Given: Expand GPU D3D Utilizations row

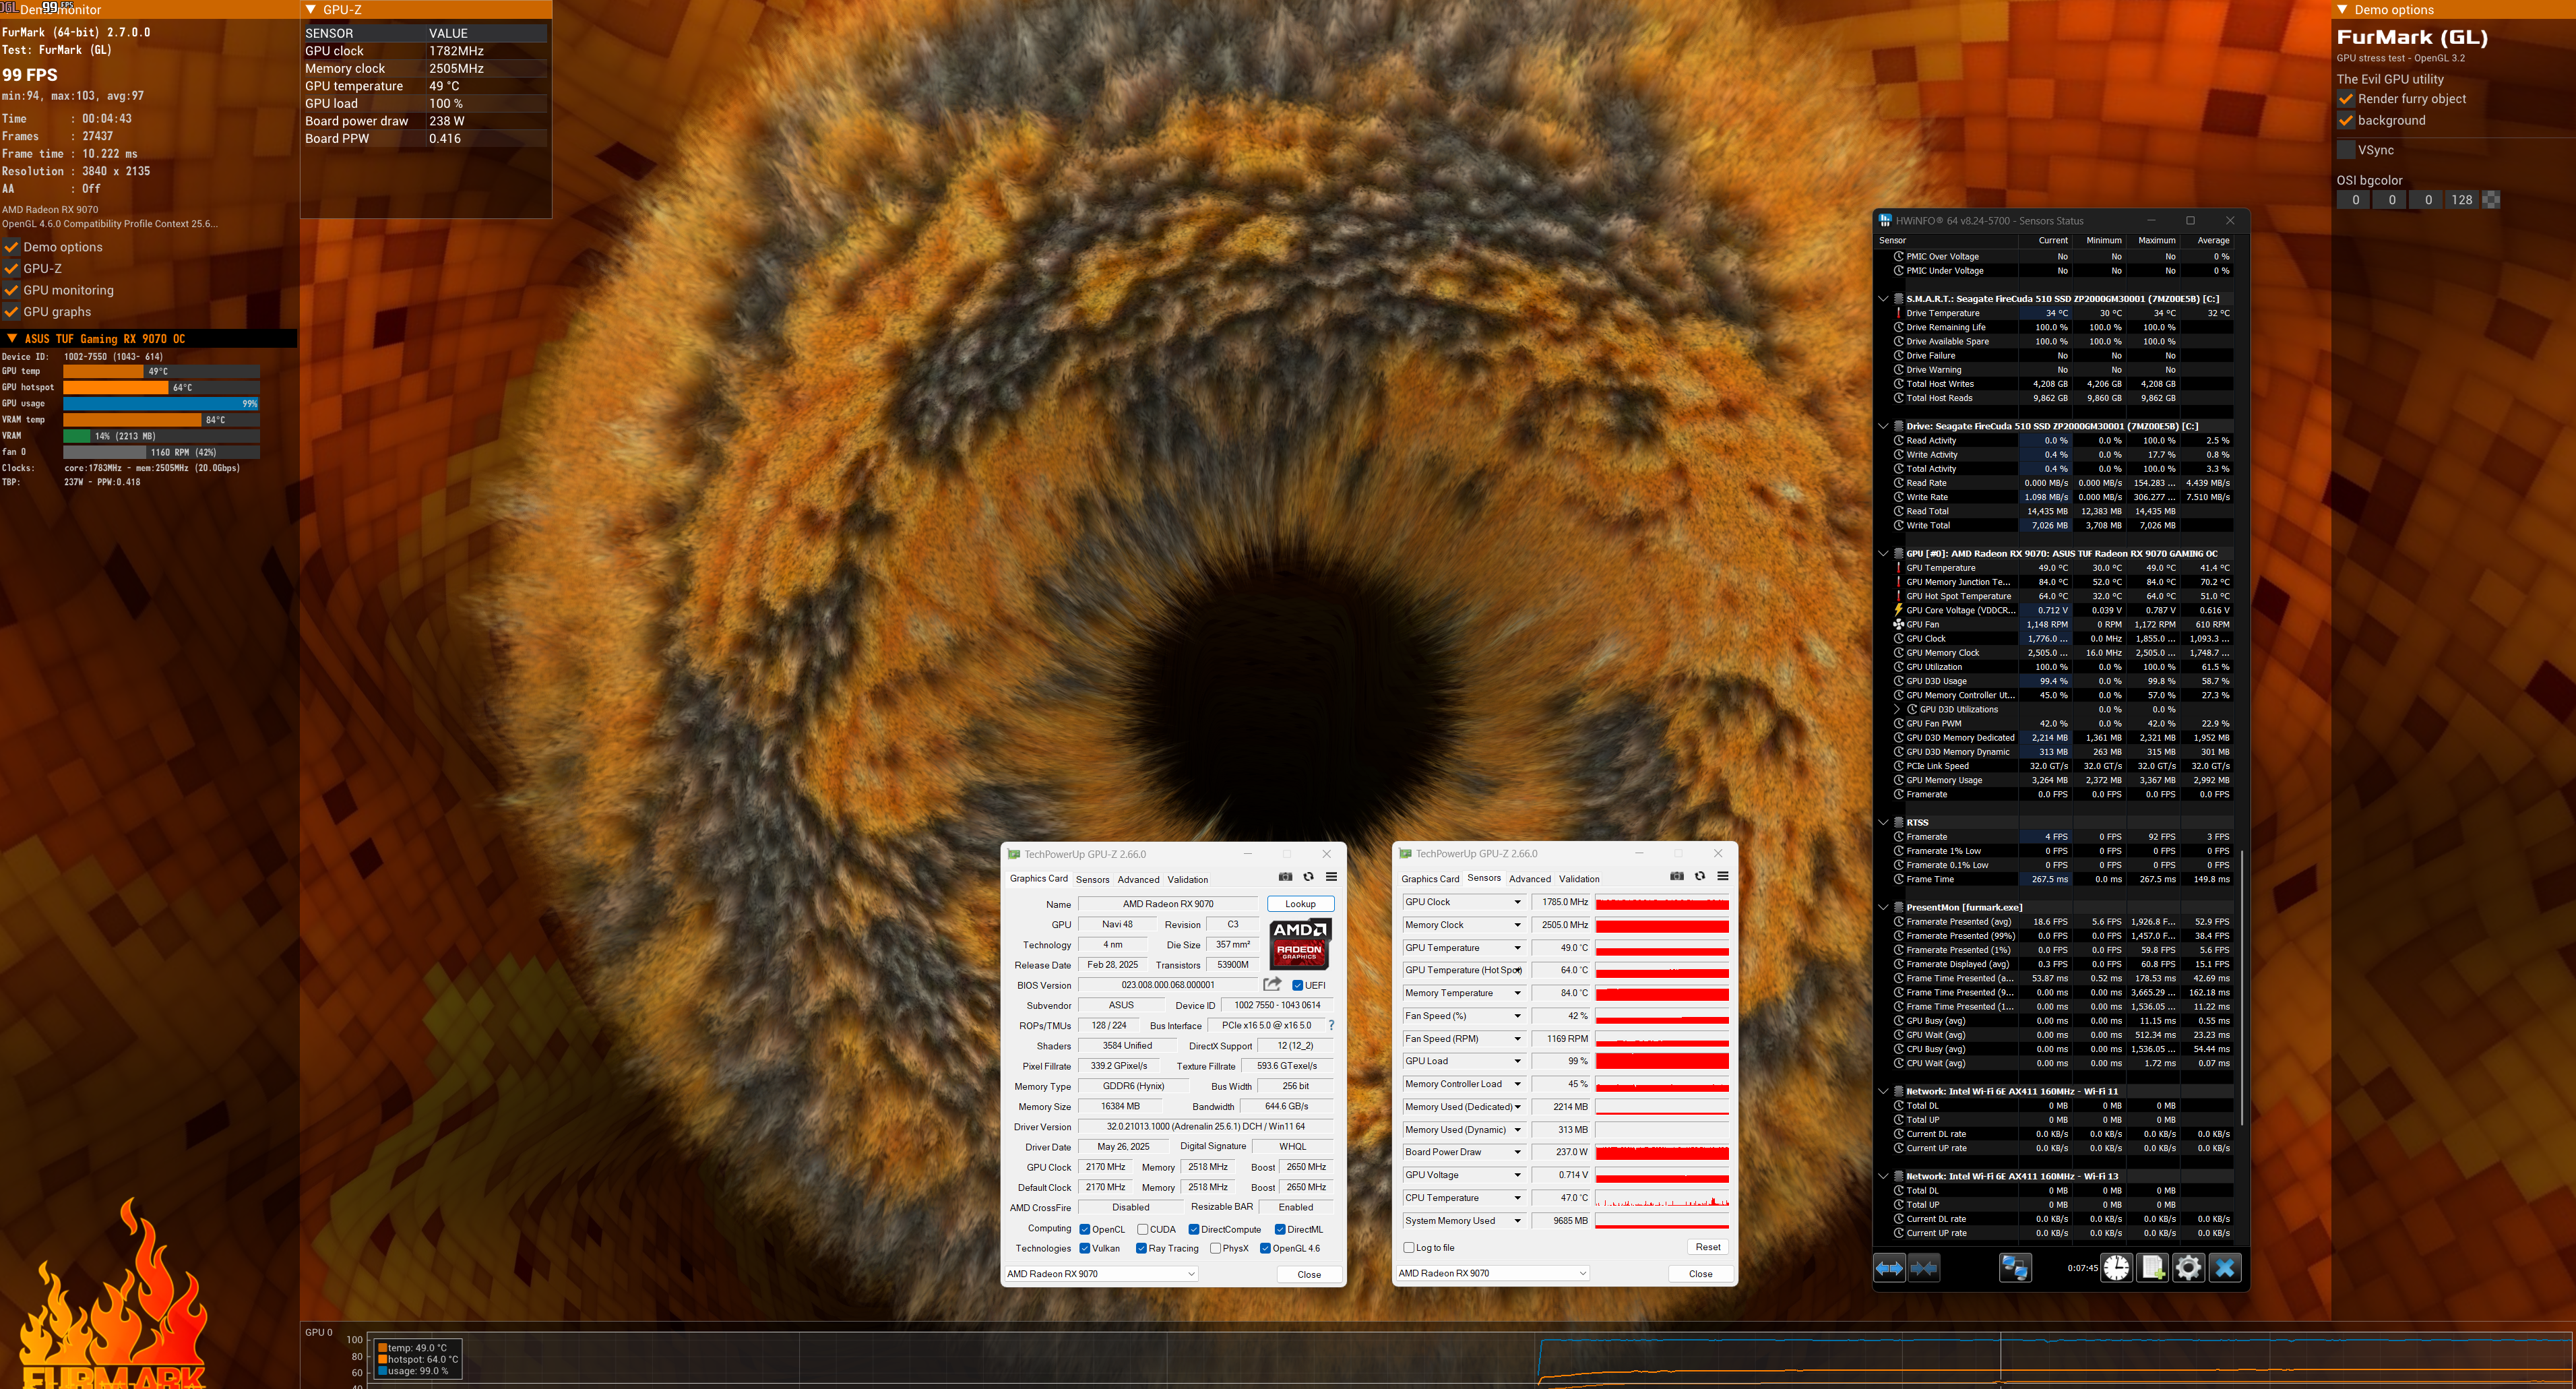Looking at the screenshot, I should click(1898, 709).
